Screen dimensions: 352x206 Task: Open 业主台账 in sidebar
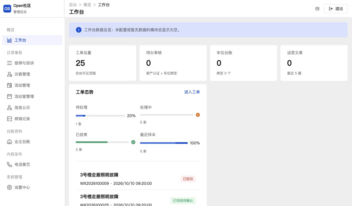(x=32, y=142)
